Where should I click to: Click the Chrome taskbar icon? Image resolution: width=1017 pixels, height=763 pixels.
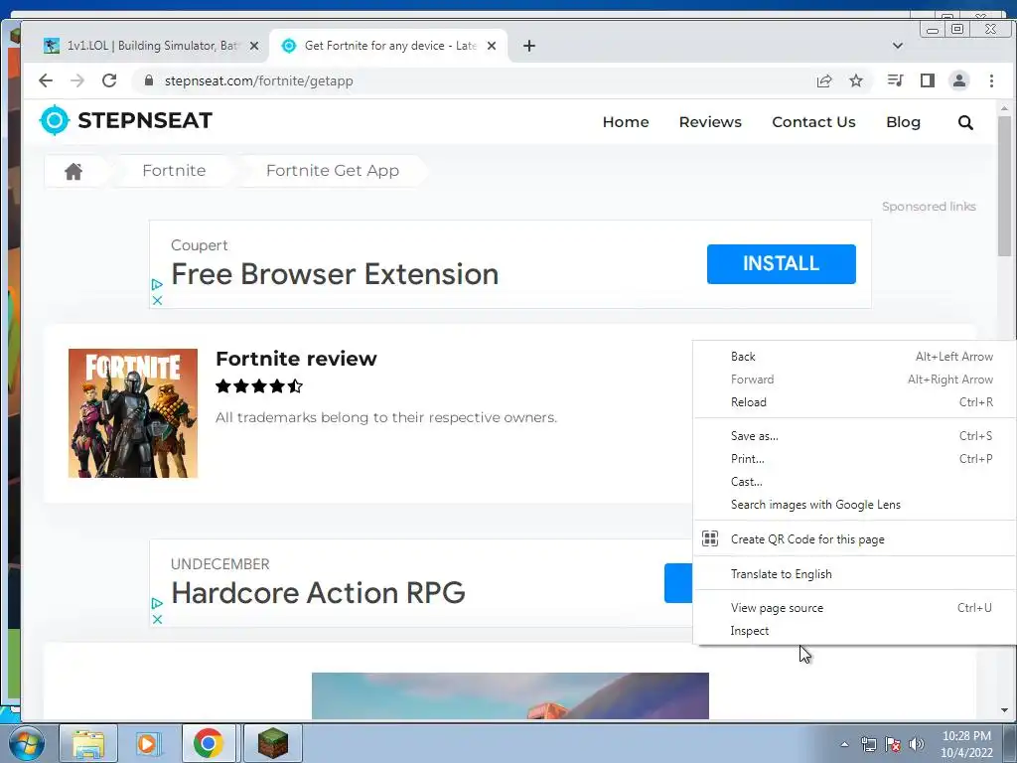pyautogui.click(x=209, y=743)
